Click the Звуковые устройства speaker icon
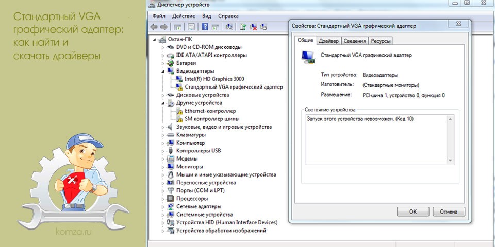 tap(171, 127)
